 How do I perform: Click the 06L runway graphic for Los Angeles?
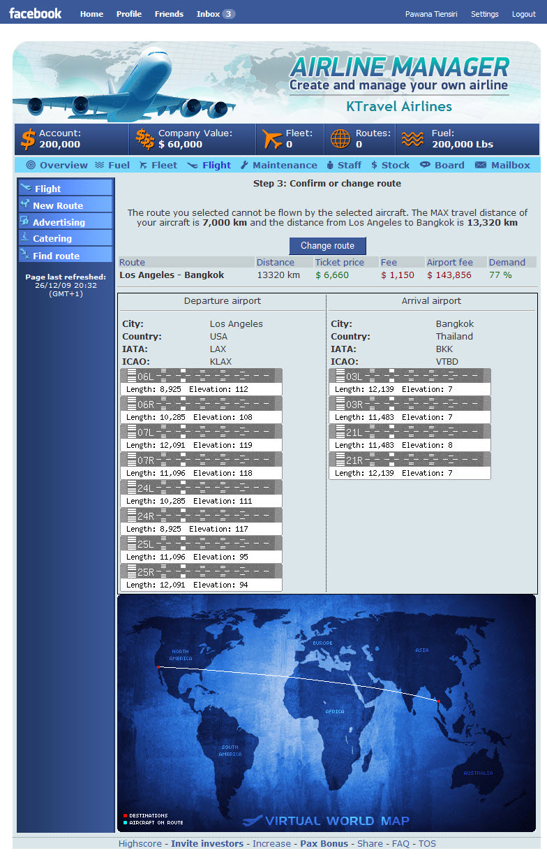(x=202, y=376)
